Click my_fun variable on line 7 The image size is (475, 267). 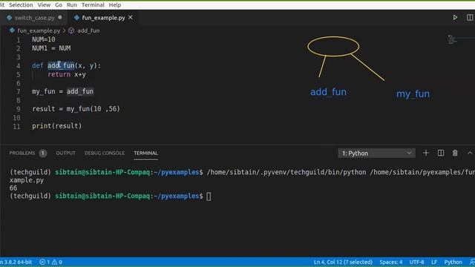pos(44,91)
